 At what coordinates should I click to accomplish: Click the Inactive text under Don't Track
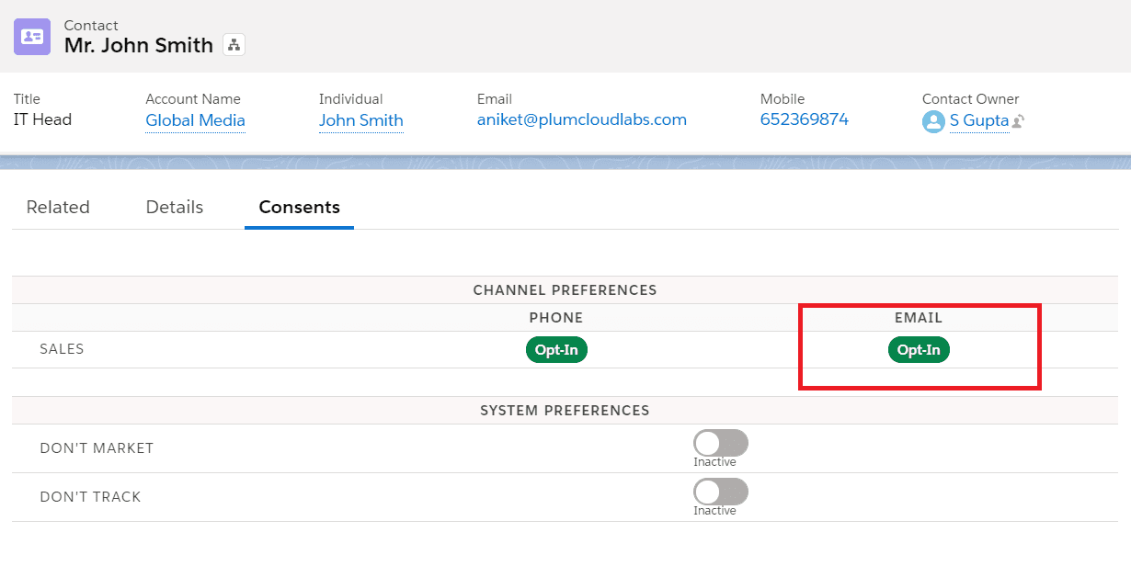(x=714, y=511)
